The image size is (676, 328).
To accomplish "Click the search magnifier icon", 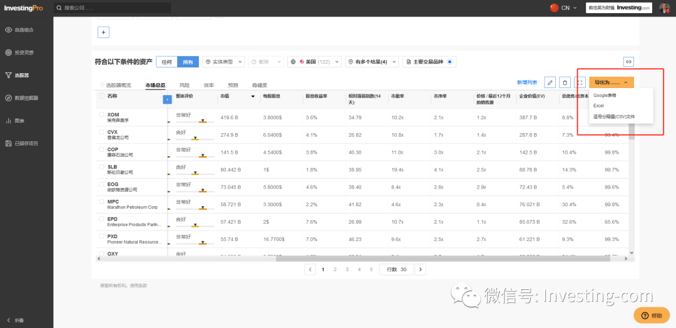I will [x=59, y=7].
